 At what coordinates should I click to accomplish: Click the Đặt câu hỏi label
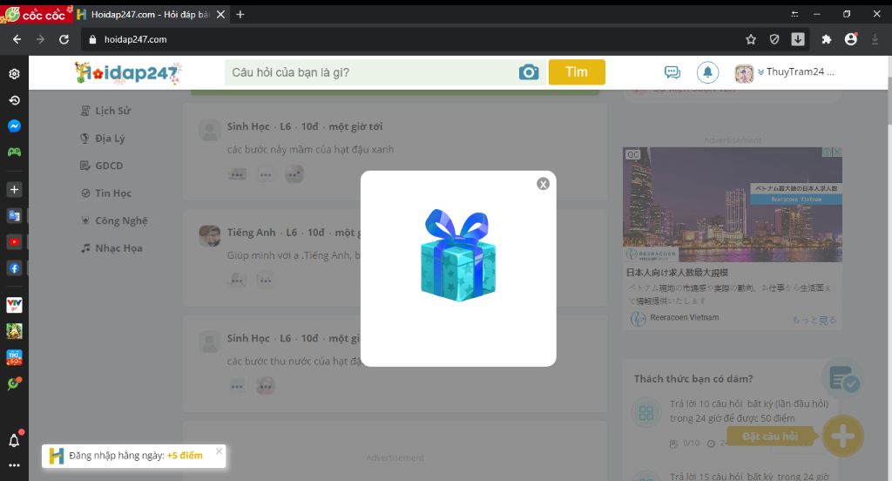[770, 437]
